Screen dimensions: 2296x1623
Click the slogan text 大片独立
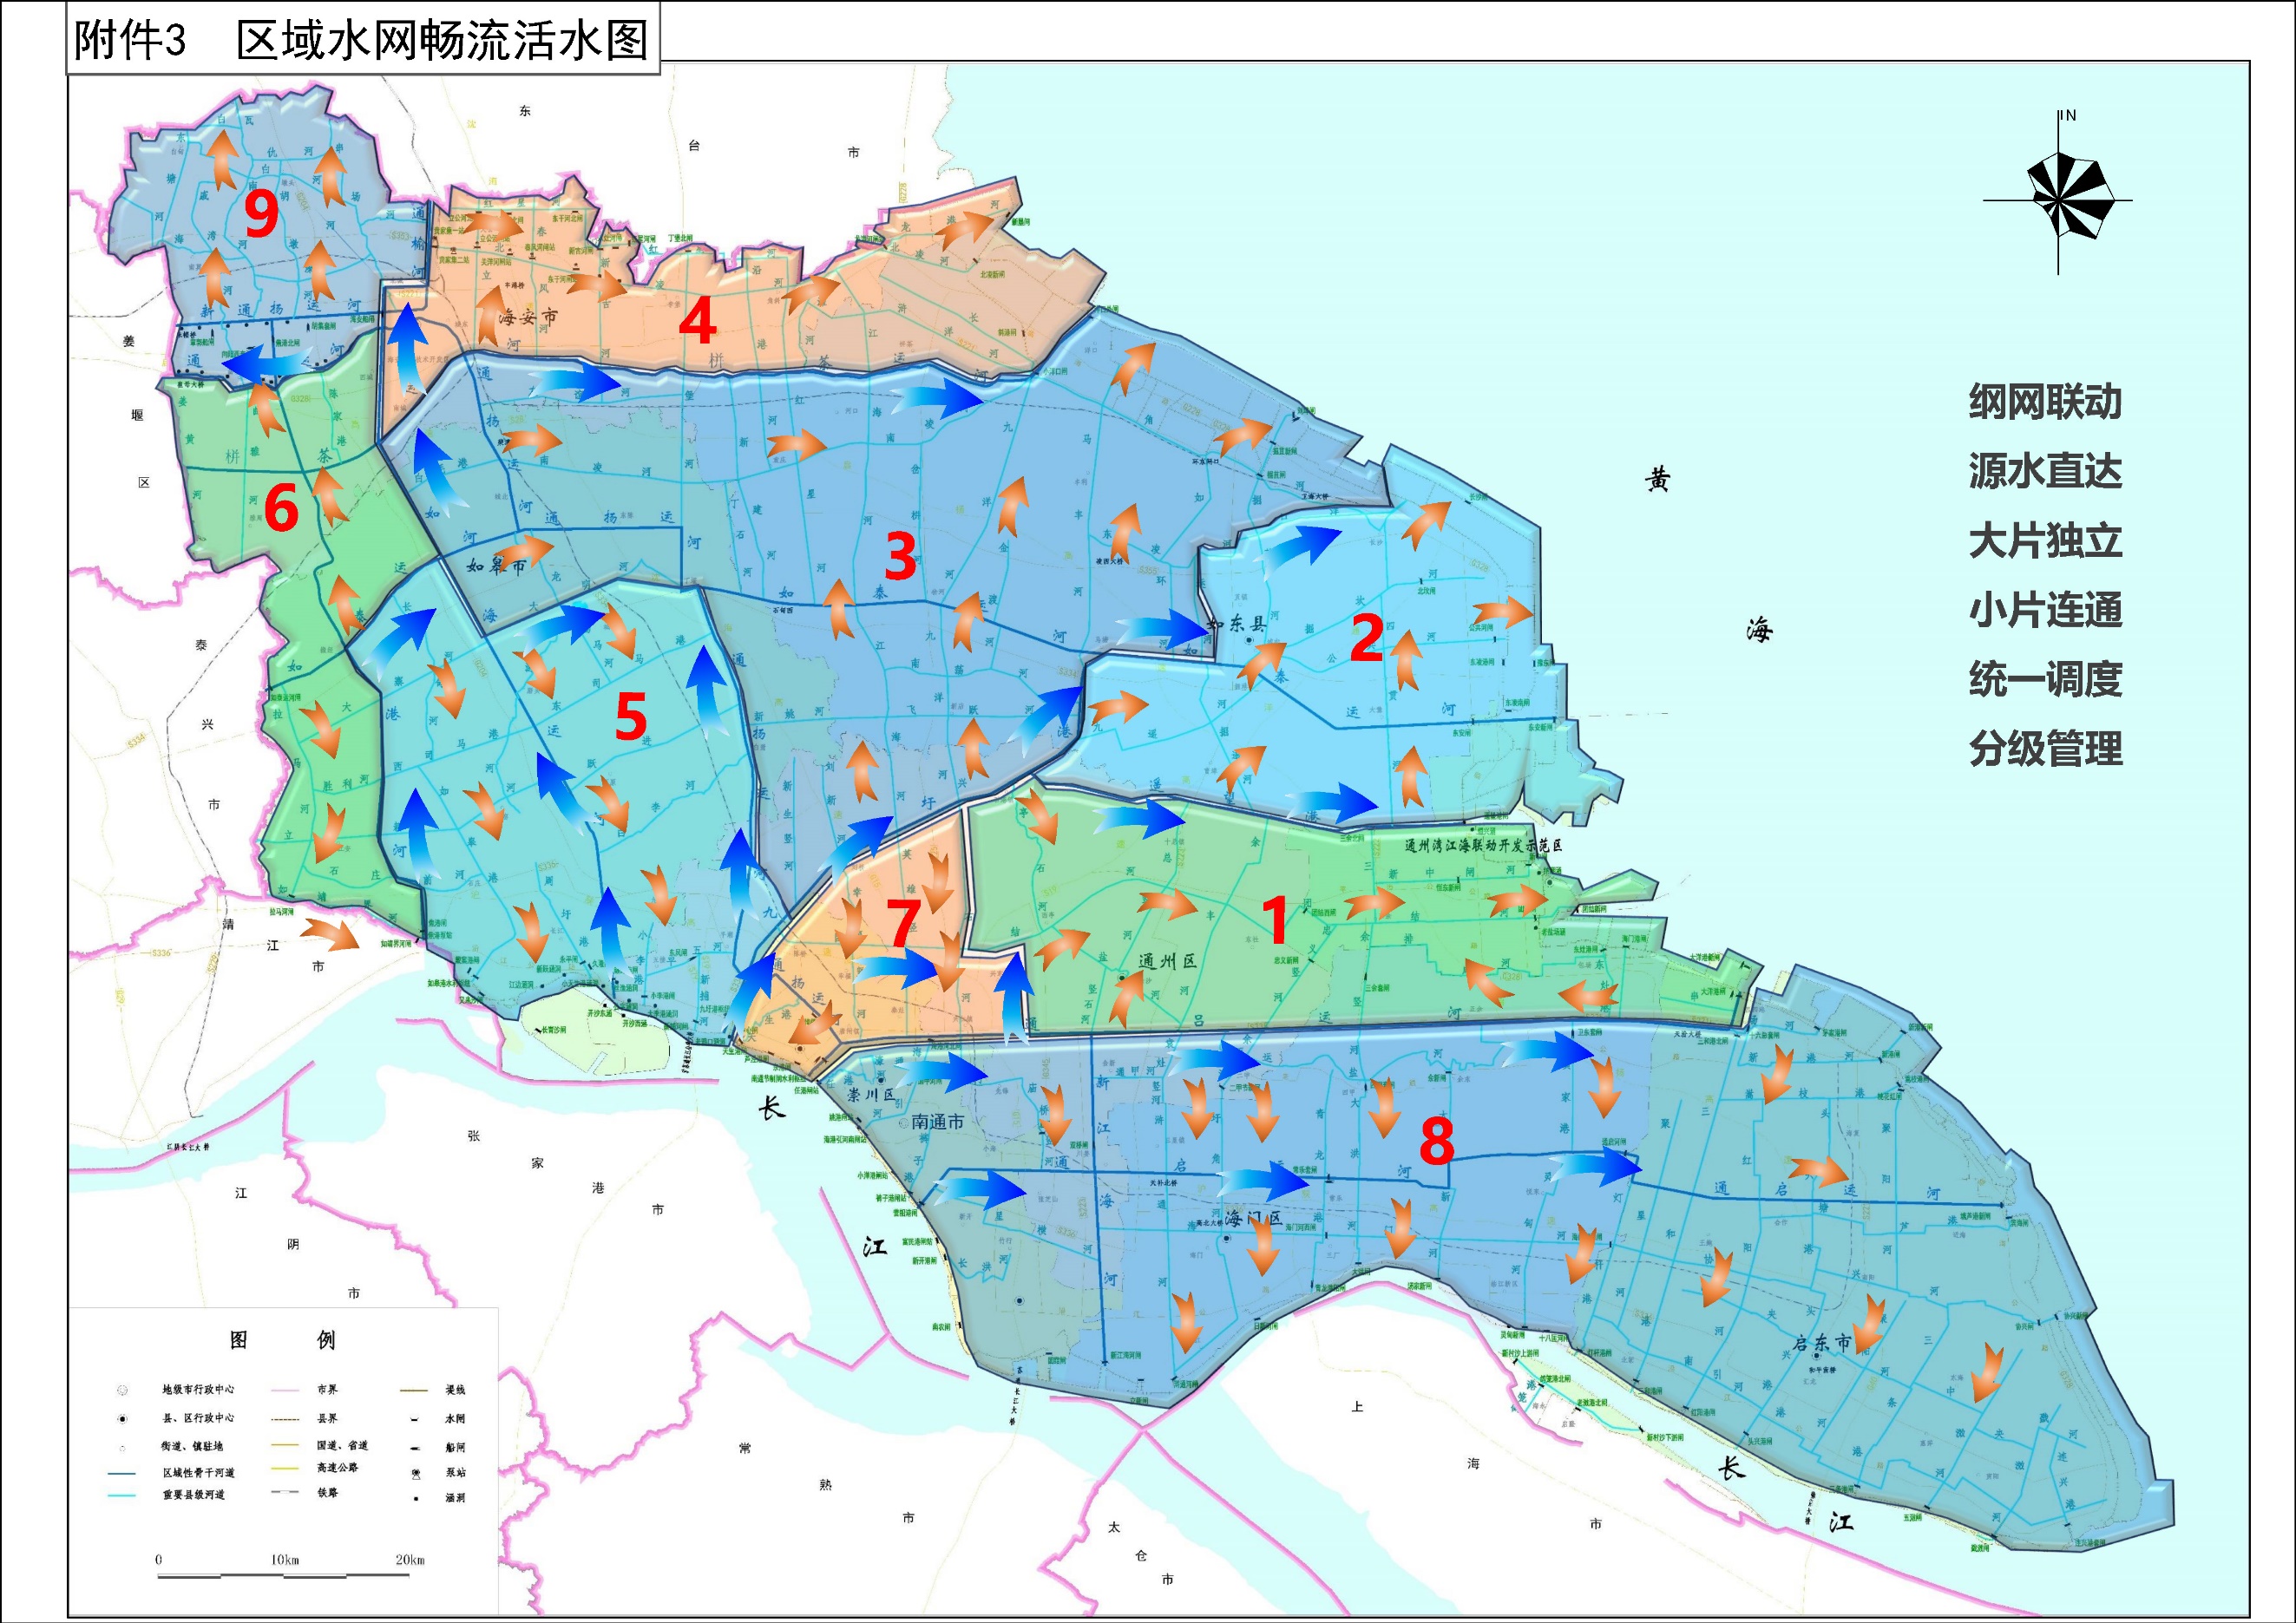pyautogui.click(x=2045, y=540)
